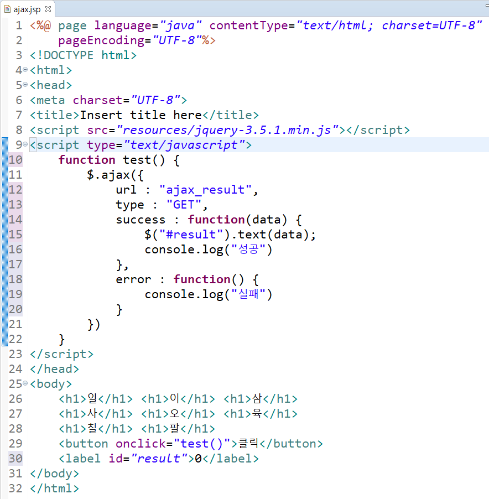The width and height of the screenshot is (489, 499).
Task: Click the console.log("성공") statement
Action: pyautogui.click(x=209, y=249)
